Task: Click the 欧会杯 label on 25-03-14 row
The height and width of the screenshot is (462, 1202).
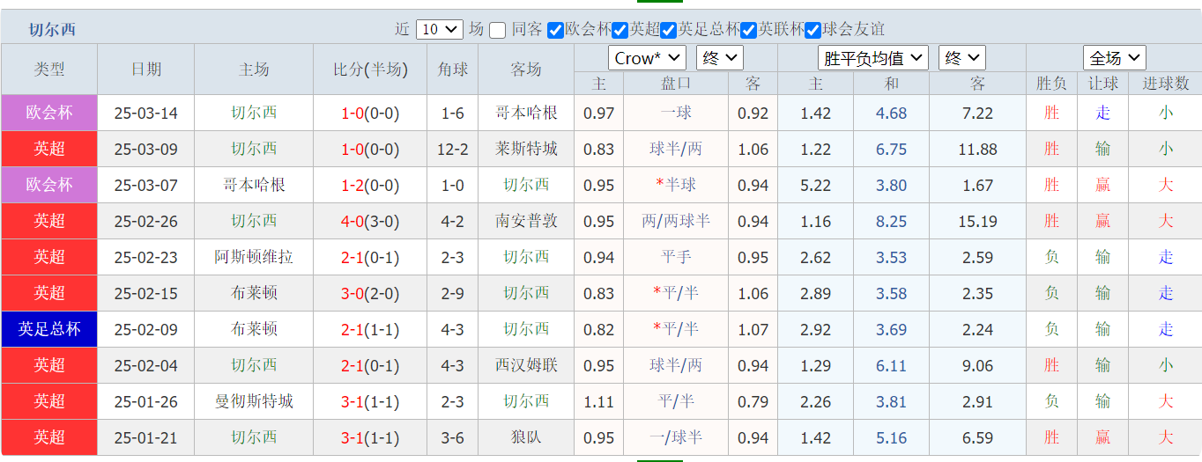Action: [x=49, y=113]
